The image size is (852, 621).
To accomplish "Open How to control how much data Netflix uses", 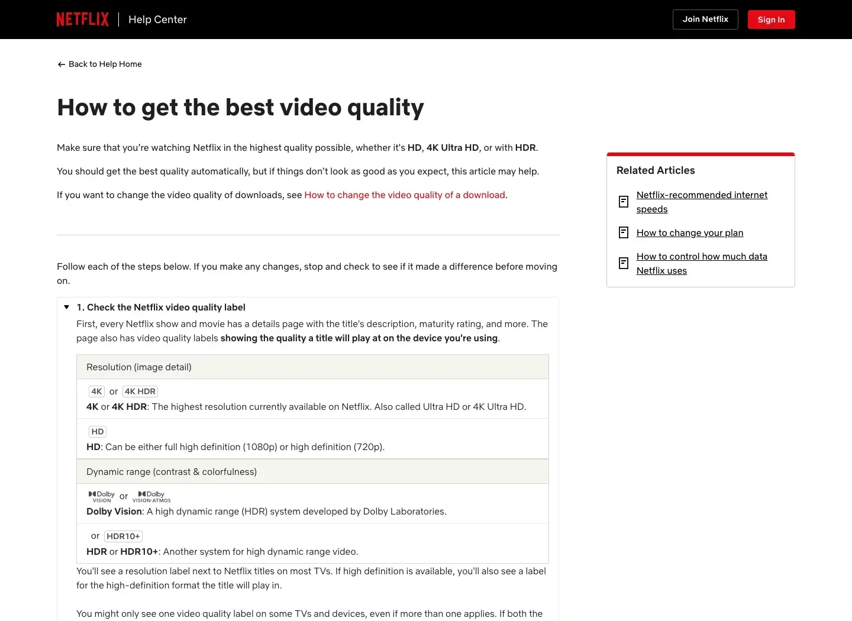I will [x=702, y=264].
